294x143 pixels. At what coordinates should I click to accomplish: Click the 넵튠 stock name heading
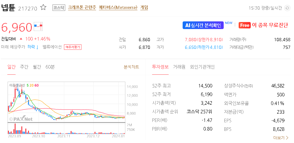tap(8, 8)
